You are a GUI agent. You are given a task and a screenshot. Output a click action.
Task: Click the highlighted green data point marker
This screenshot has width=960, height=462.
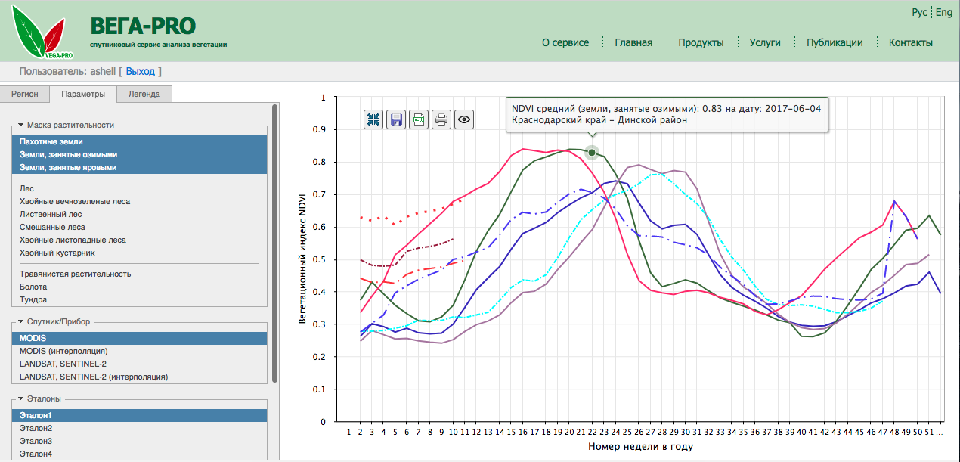[x=592, y=153]
